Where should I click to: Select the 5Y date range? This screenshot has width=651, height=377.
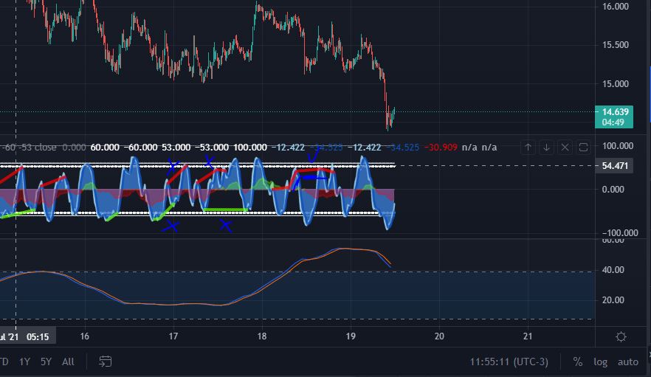pos(46,362)
